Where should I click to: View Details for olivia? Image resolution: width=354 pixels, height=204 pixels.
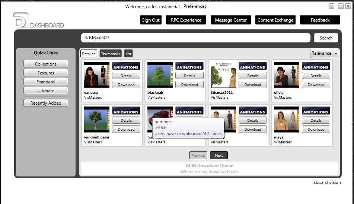(316, 76)
